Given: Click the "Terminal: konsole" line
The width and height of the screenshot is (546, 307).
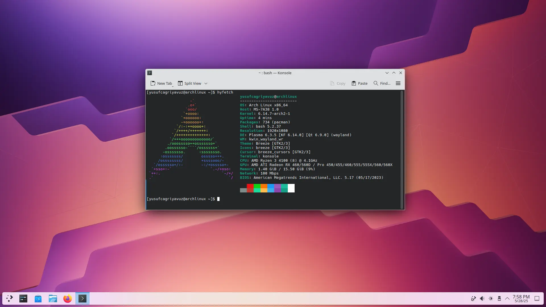Looking at the screenshot, I should click(x=259, y=156).
